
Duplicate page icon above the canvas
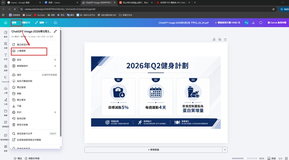[220, 39]
